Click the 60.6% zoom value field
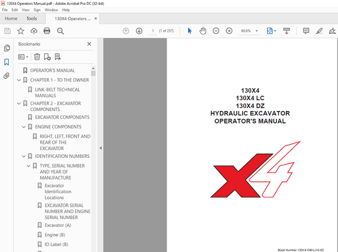Image resolution: width=338 pixels, height=252 pixels. pyautogui.click(x=246, y=31)
